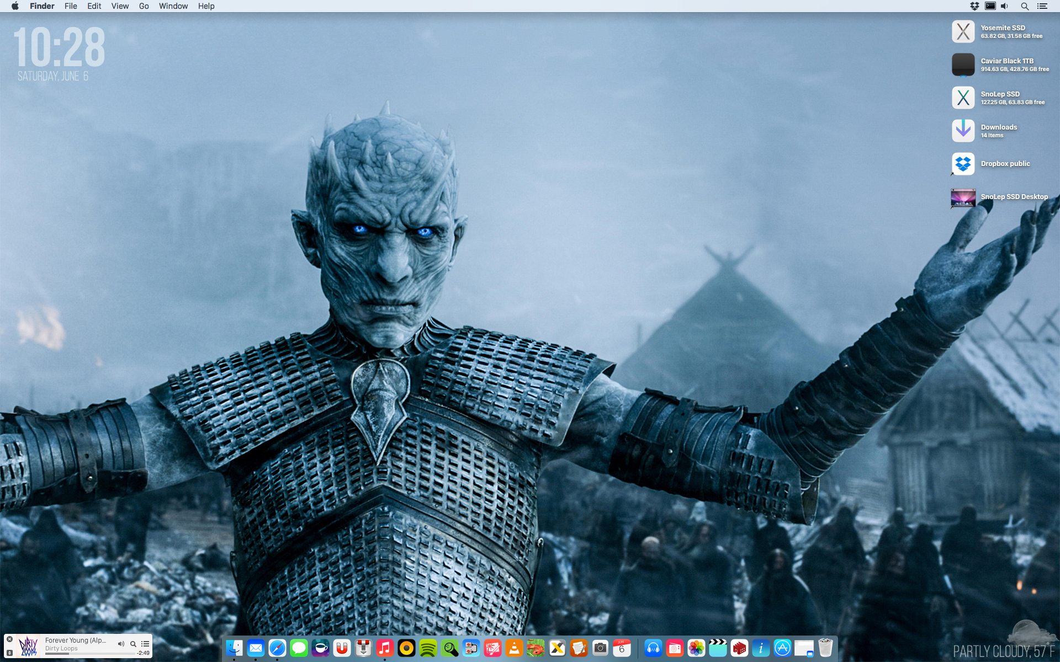Open the Window menu
The height and width of the screenshot is (662, 1060).
pyautogui.click(x=173, y=6)
